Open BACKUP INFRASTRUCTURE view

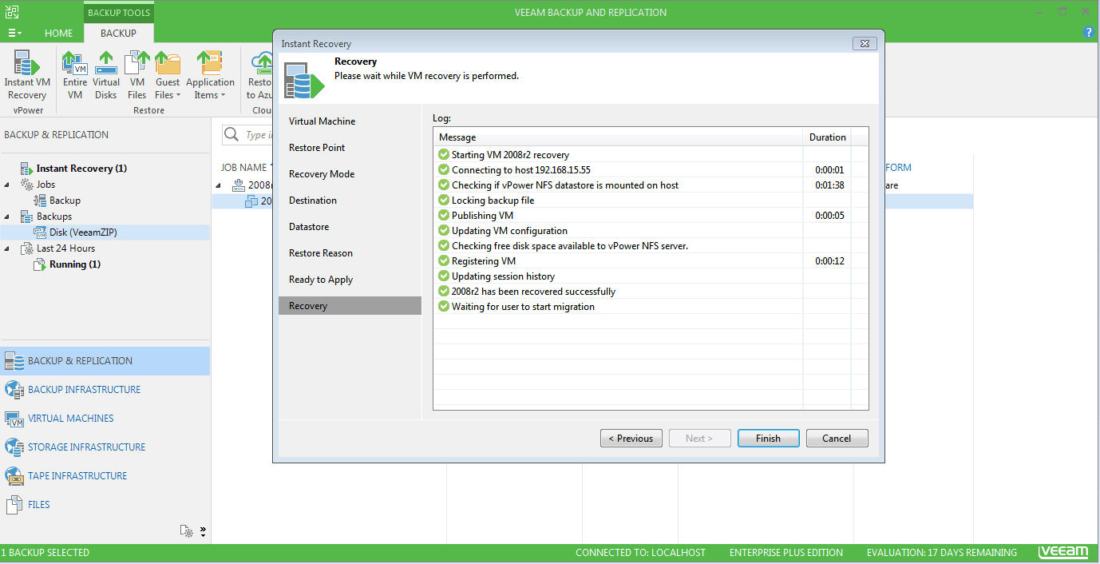pos(105,390)
